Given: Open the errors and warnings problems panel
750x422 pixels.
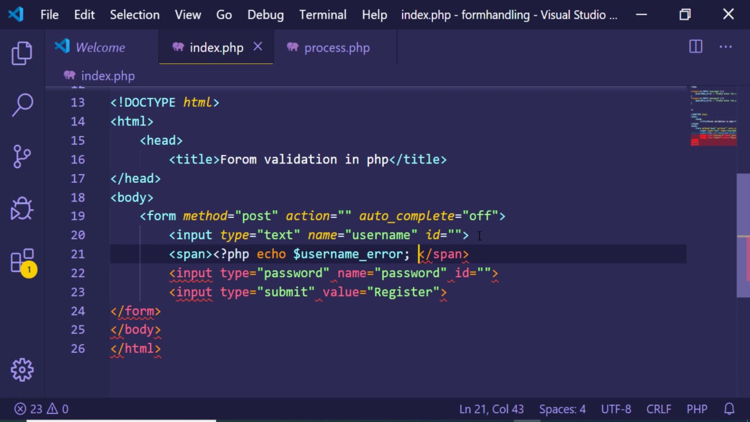Looking at the screenshot, I should (x=41, y=409).
